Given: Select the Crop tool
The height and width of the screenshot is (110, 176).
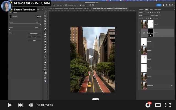Looking at the screenshot, I should tap(45, 21).
